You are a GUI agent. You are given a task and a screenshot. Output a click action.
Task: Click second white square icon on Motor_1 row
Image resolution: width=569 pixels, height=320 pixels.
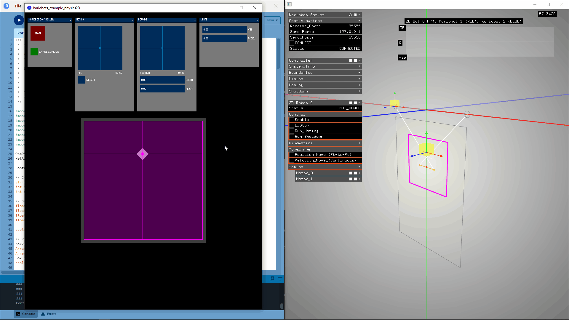355,179
